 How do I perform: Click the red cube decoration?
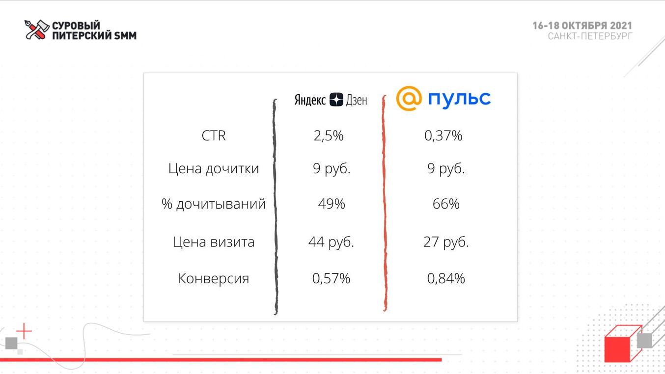pyautogui.click(x=622, y=344)
